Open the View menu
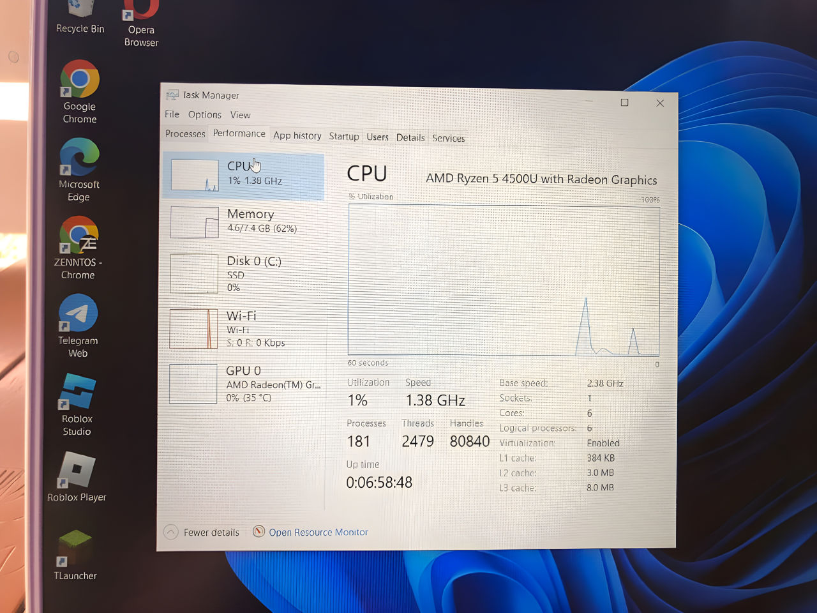The width and height of the screenshot is (817, 613). pos(240,115)
